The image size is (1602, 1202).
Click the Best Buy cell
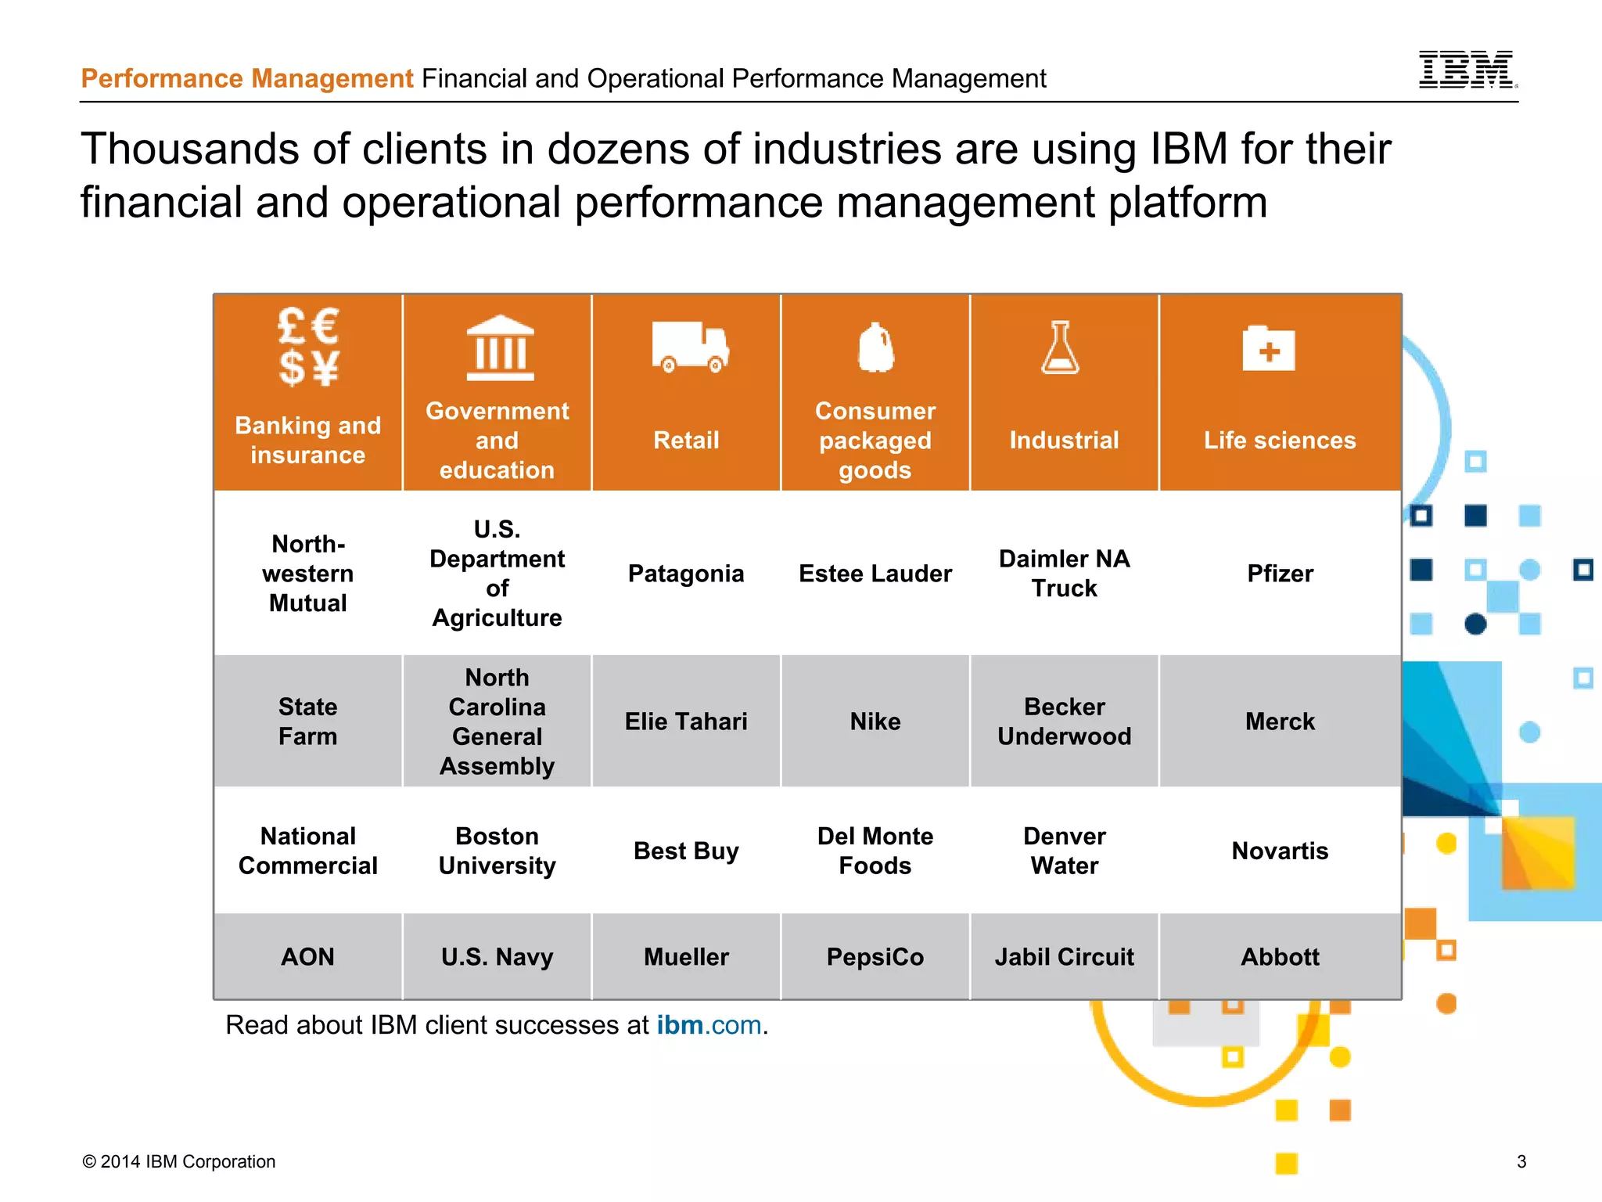pos(686,850)
